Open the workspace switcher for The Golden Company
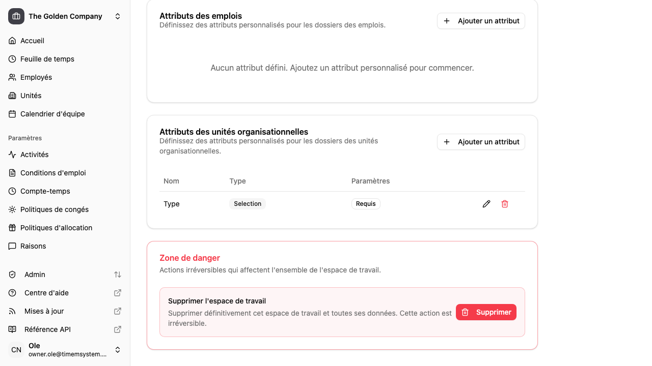Viewport: 652px width, 366px height. [118, 16]
